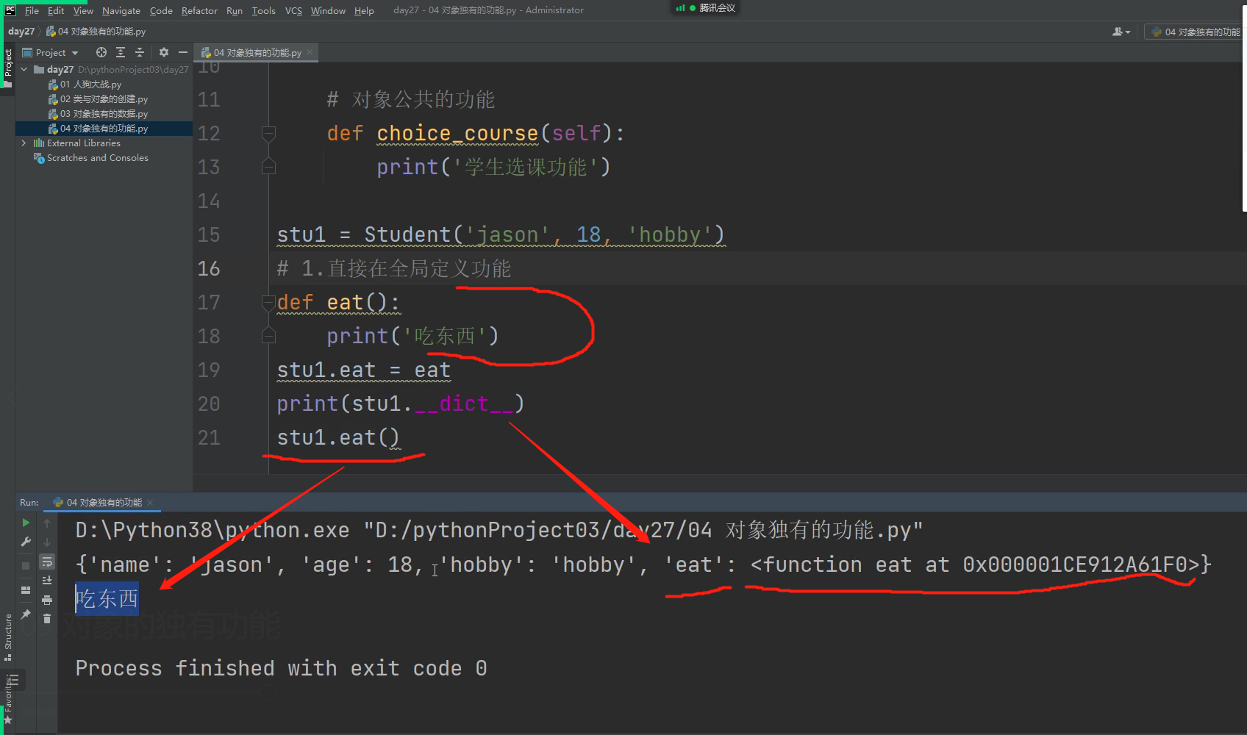The image size is (1247, 735).
Task: Select file 03 对象独有的数据.py
Action: click(98, 114)
